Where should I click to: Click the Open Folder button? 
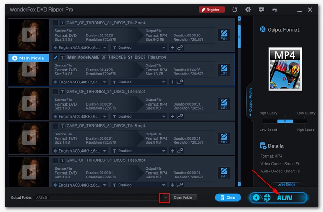coord(183,198)
